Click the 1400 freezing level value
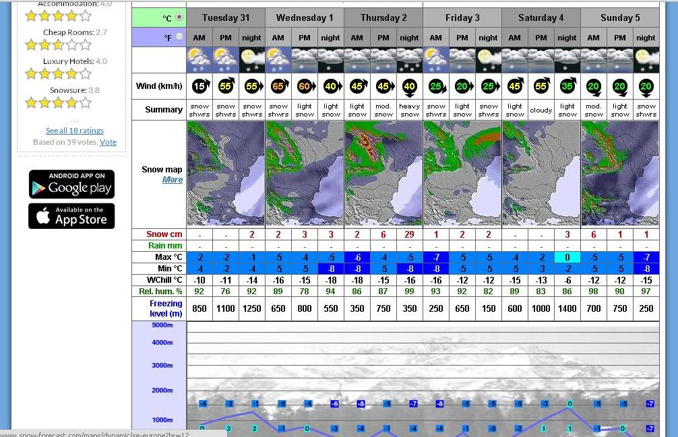678x437 pixels. tap(567, 308)
